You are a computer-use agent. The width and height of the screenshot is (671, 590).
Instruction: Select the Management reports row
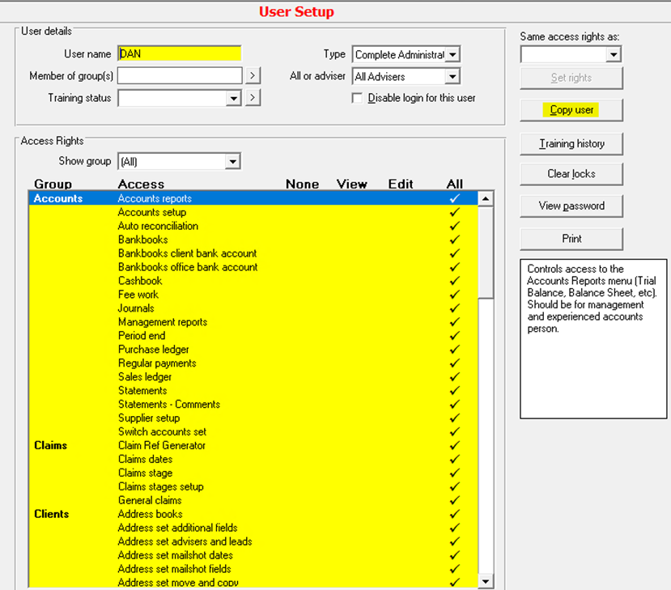[x=253, y=322]
